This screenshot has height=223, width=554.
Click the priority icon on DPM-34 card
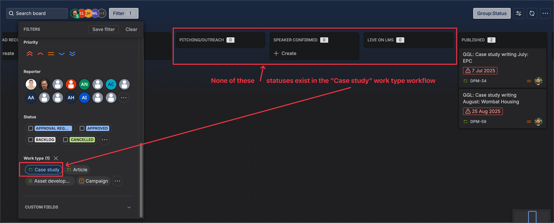coord(529,81)
